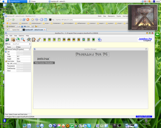
Task: Click the pictures icon at AutoRun Pro toolbar start
Action: tap(7, 40)
